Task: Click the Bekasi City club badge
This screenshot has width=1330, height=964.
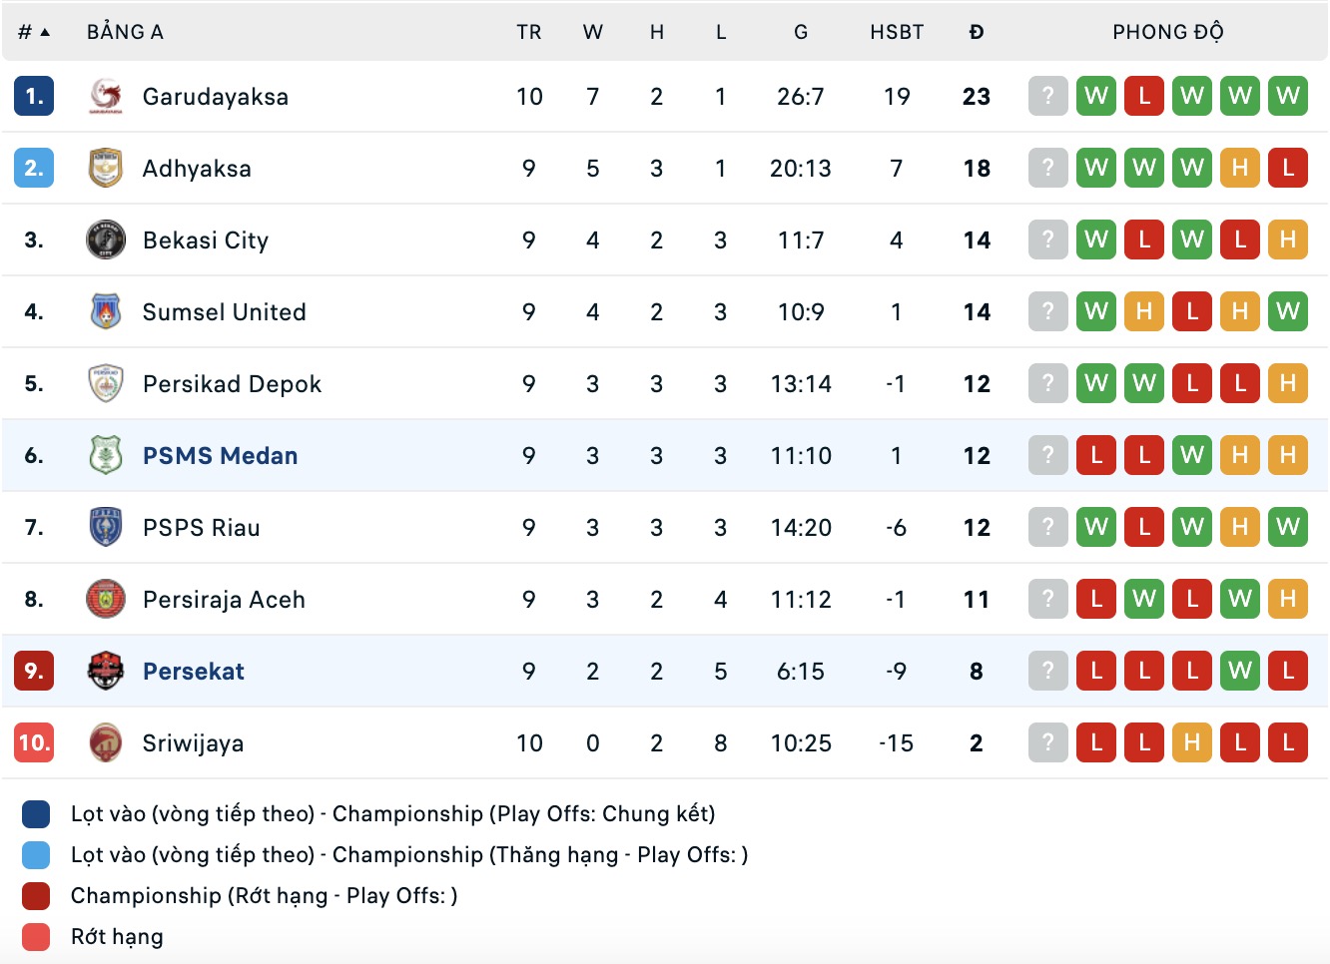Action: (106, 241)
